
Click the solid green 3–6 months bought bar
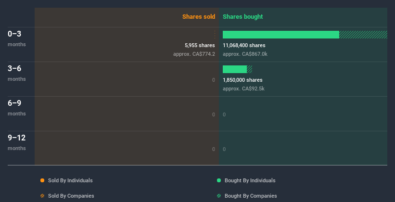(235, 69)
